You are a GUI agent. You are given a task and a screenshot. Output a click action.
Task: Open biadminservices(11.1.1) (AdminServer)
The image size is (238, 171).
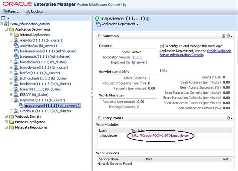(x=48, y=51)
